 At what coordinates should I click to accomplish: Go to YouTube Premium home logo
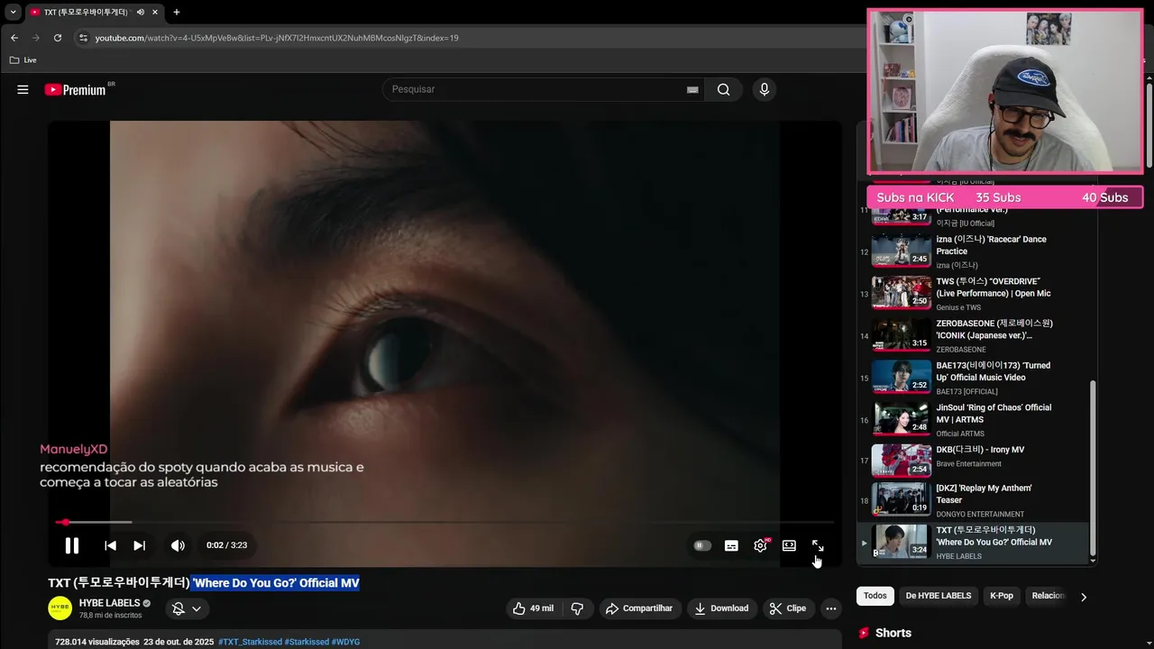point(77,89)
